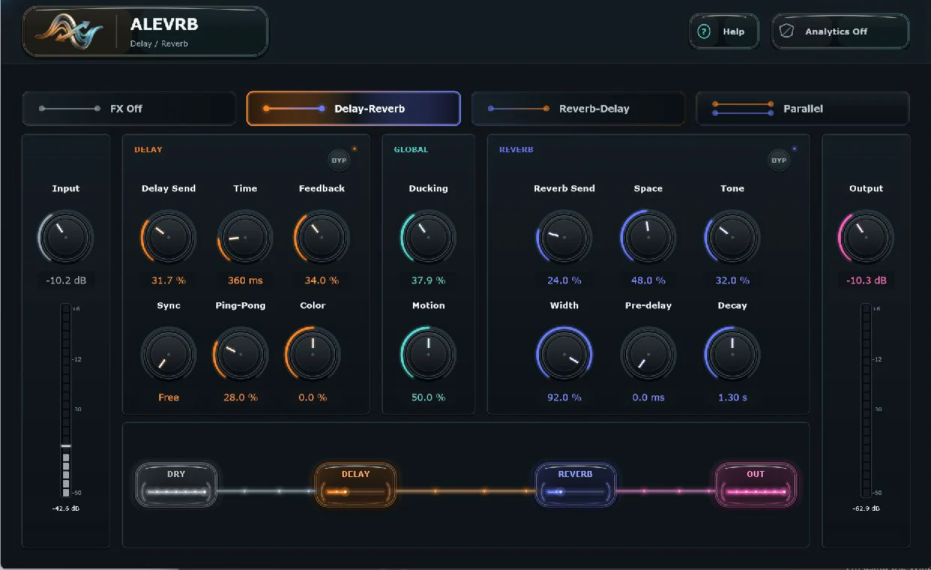Click the -10.2 dB input value field
This screenshot has height=570, width=931.
(x=65, y=280)
